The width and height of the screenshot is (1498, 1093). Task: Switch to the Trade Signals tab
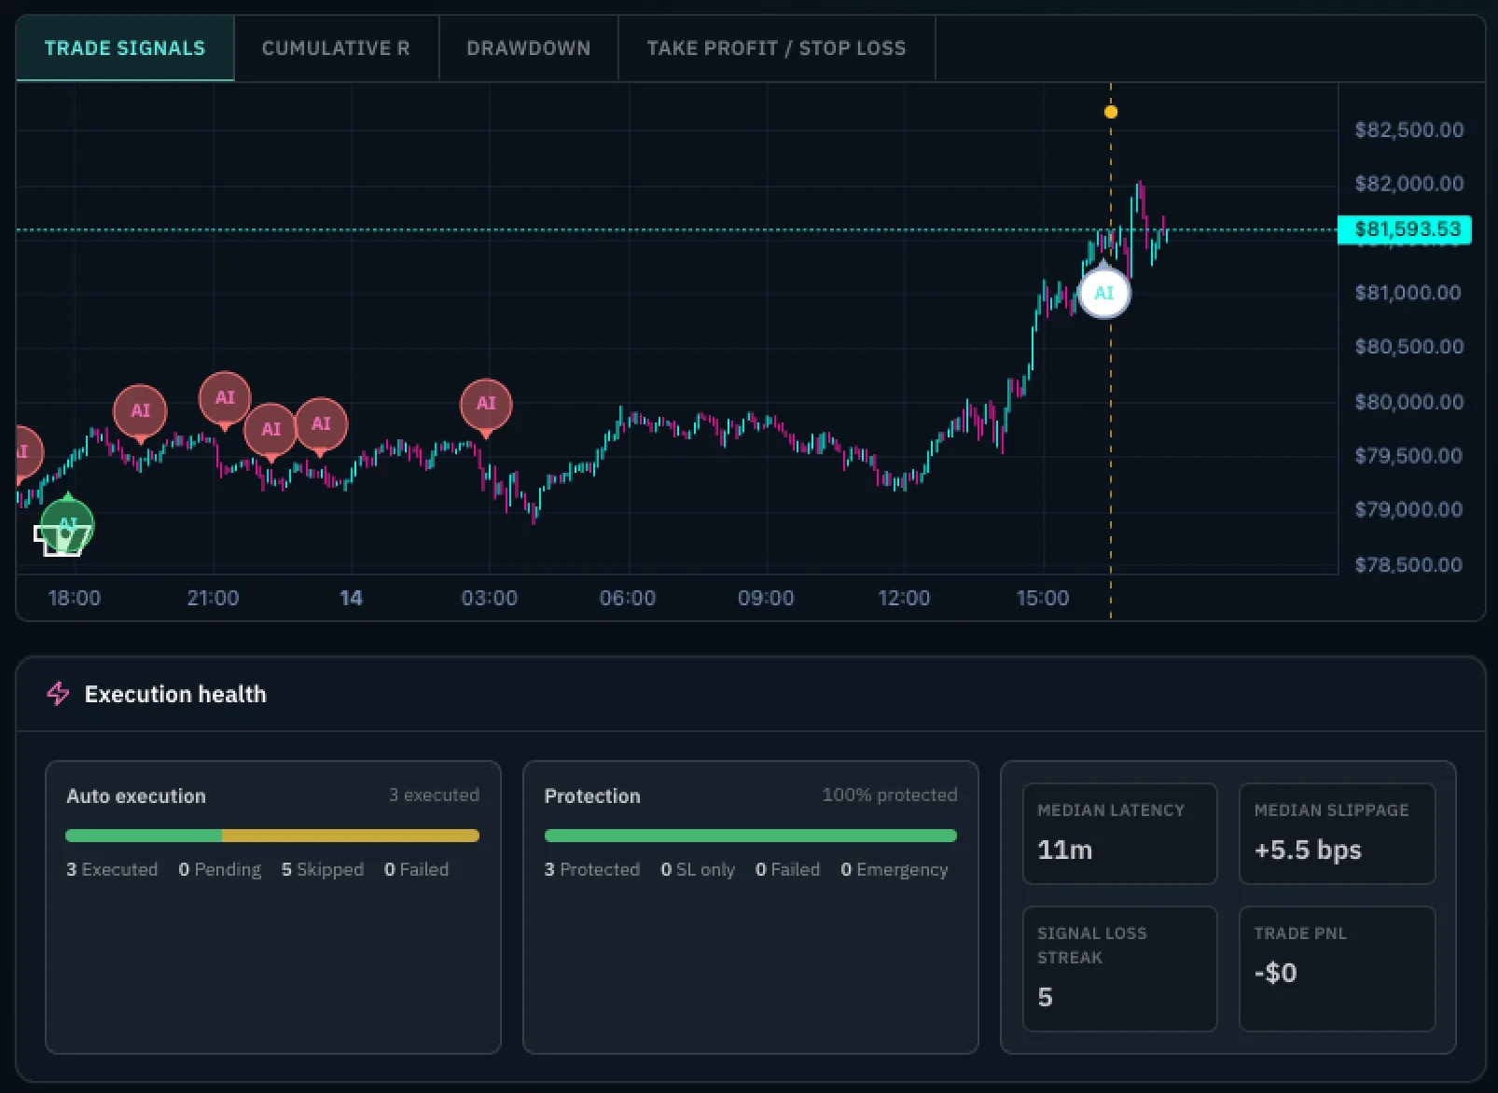pyautogui.click(x=125, y=48)
